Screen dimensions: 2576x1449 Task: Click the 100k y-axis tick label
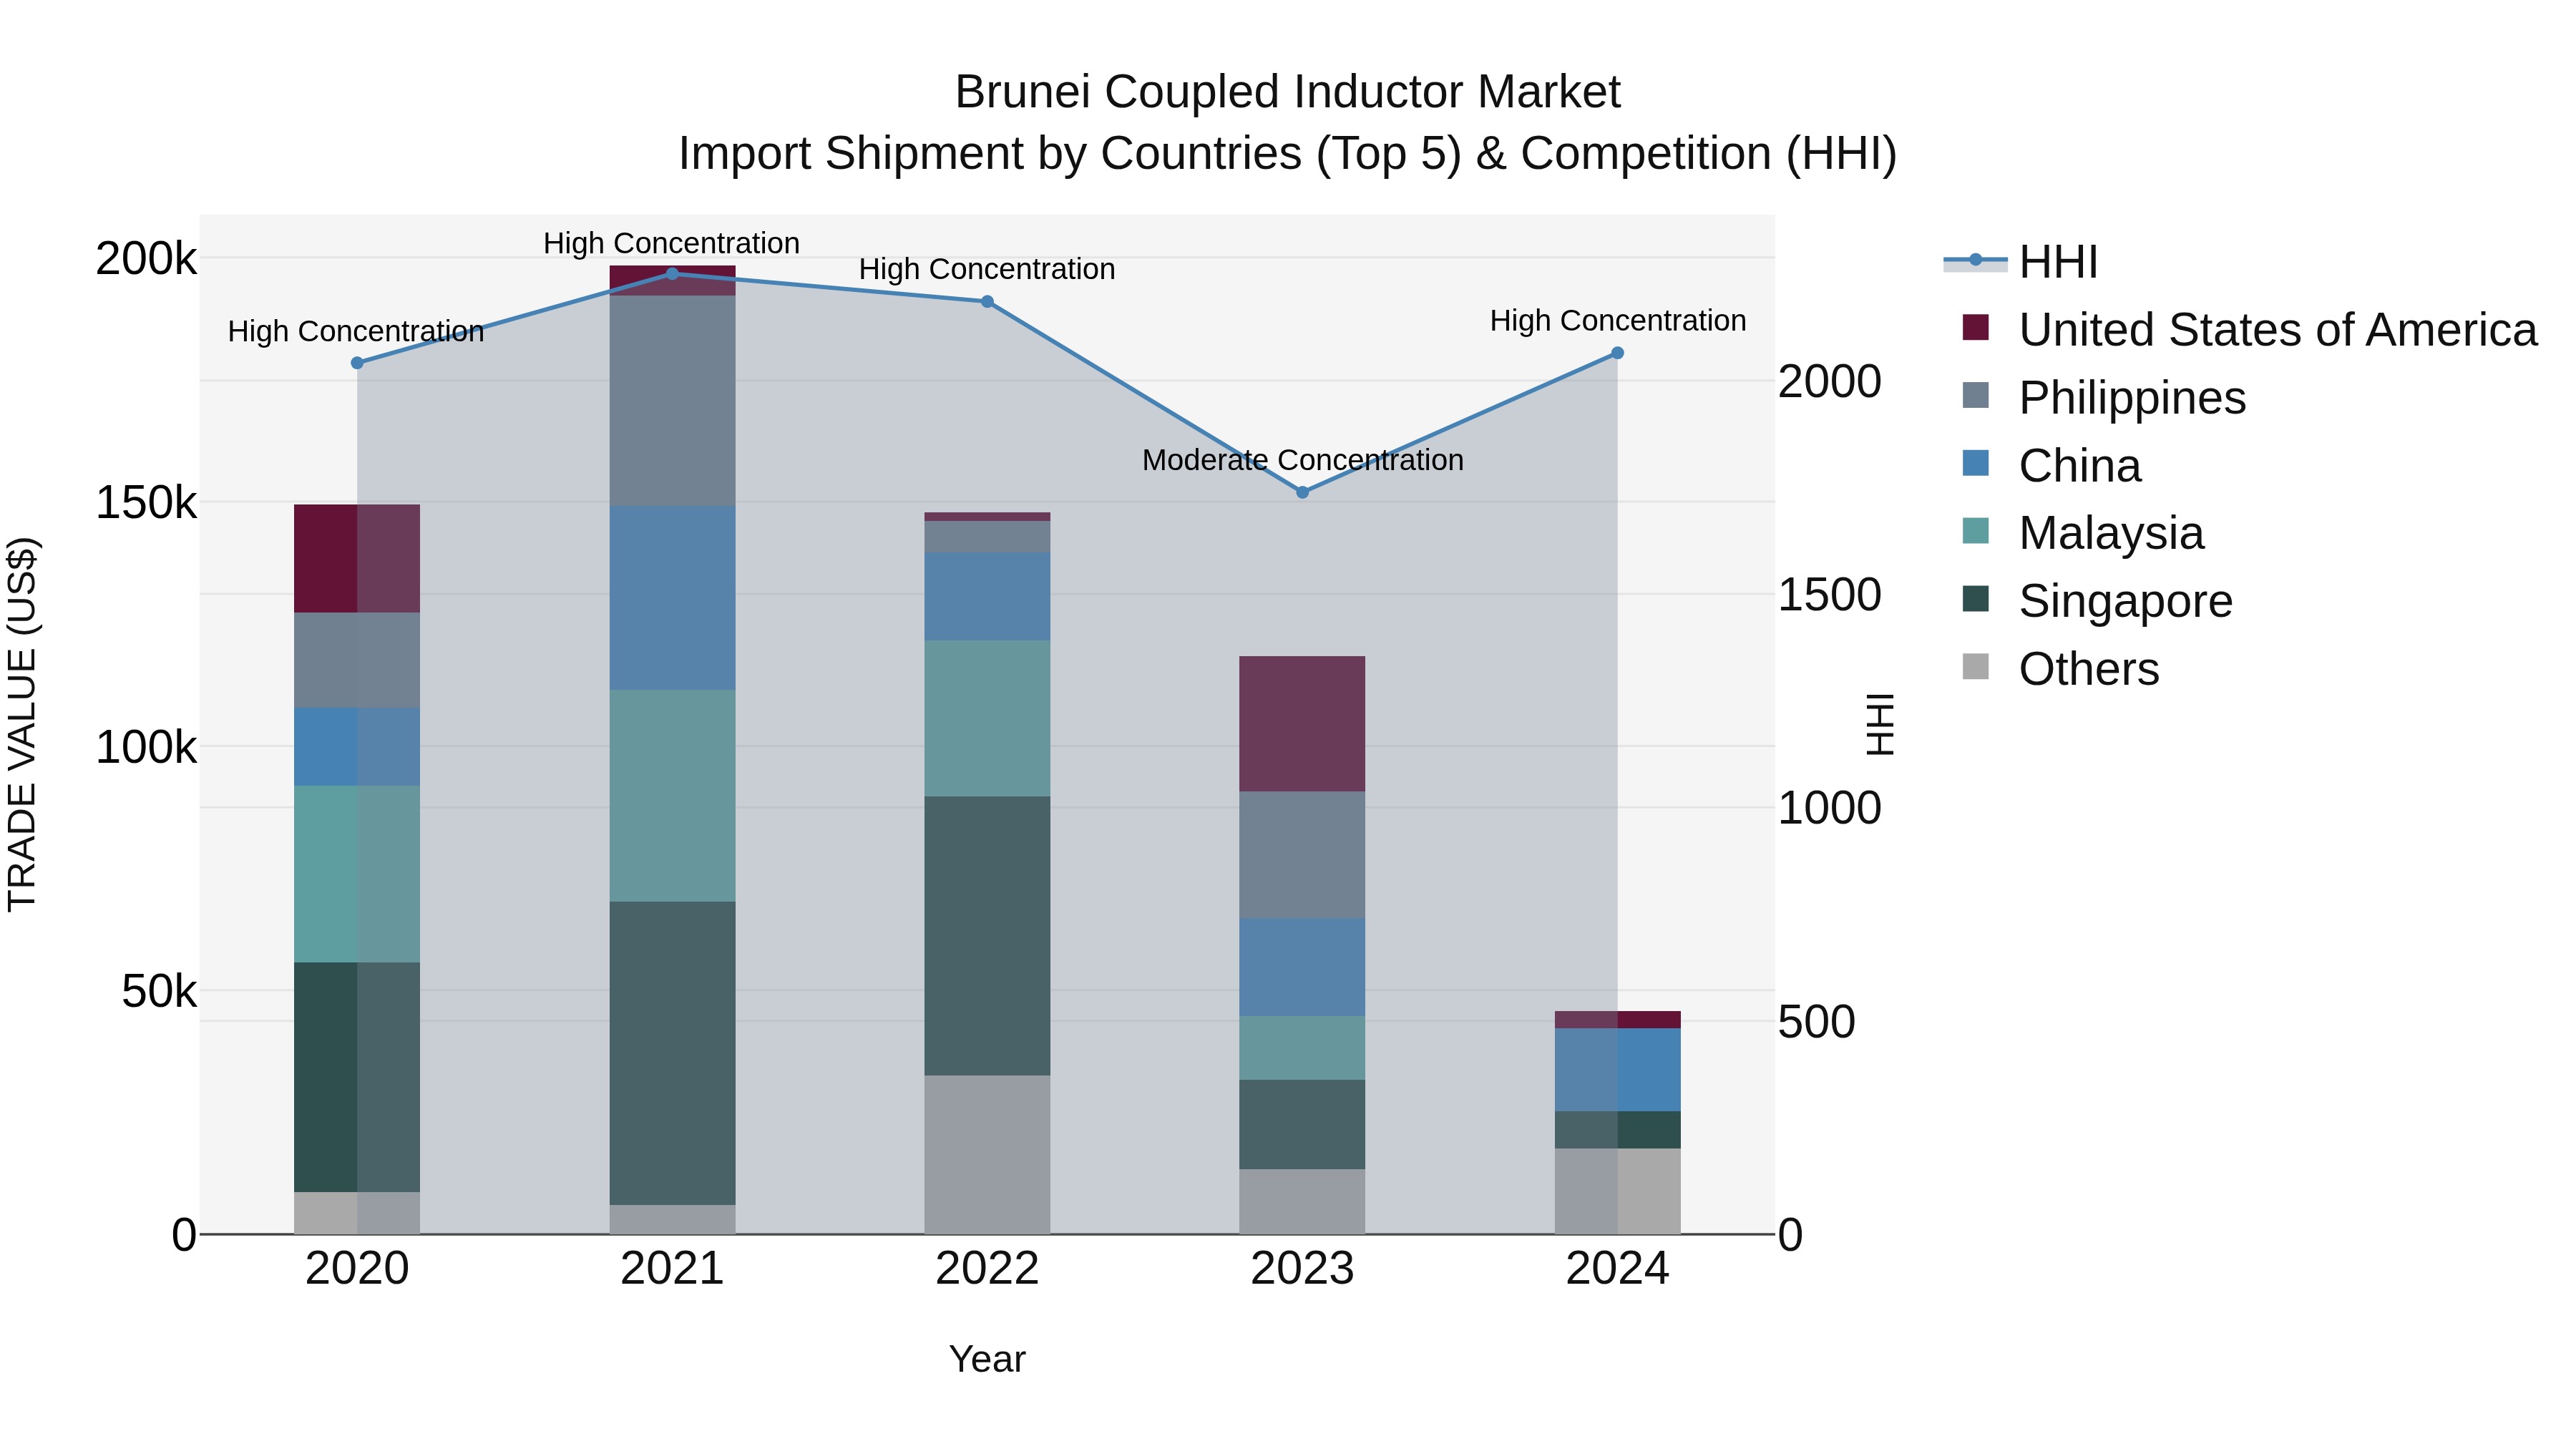point(146,747)
